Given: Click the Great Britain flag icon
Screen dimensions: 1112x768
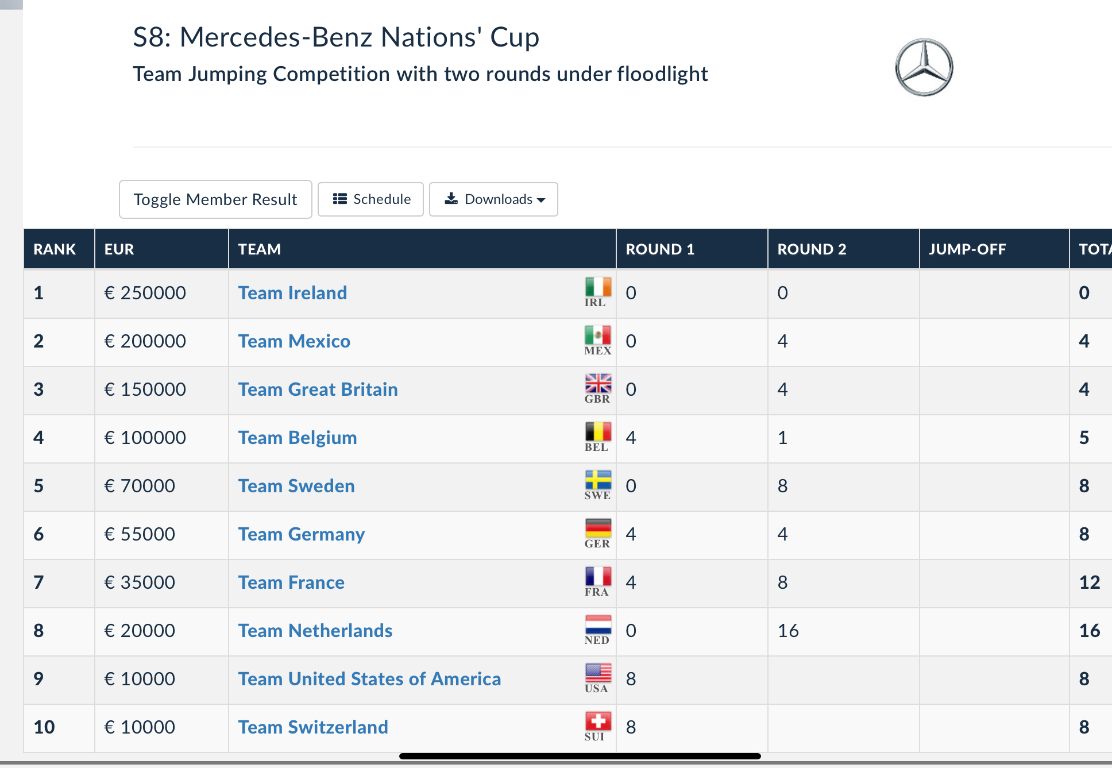Looking at the screenshot, I should [x=598, y=383].
